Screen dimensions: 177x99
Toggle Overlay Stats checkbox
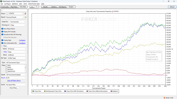pos(2,40)
